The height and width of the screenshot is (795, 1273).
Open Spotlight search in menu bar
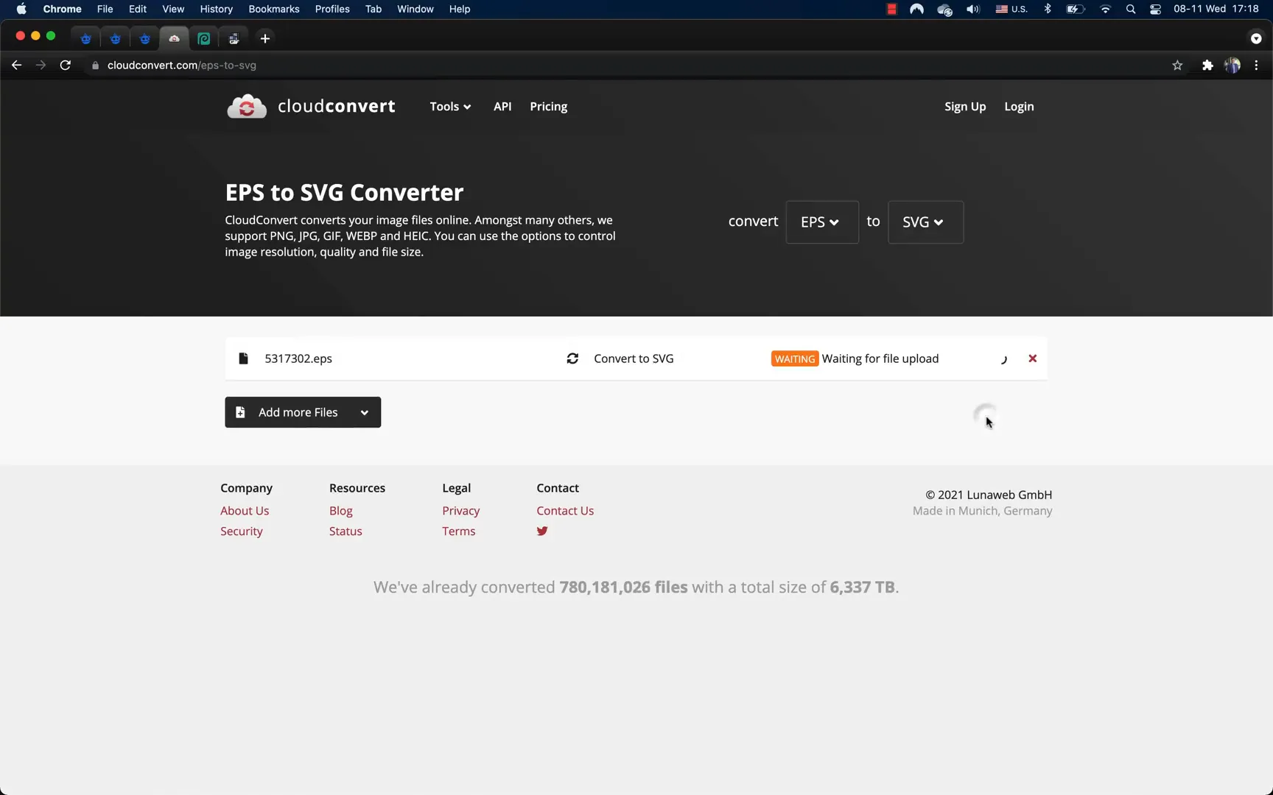click(1131, 9)
